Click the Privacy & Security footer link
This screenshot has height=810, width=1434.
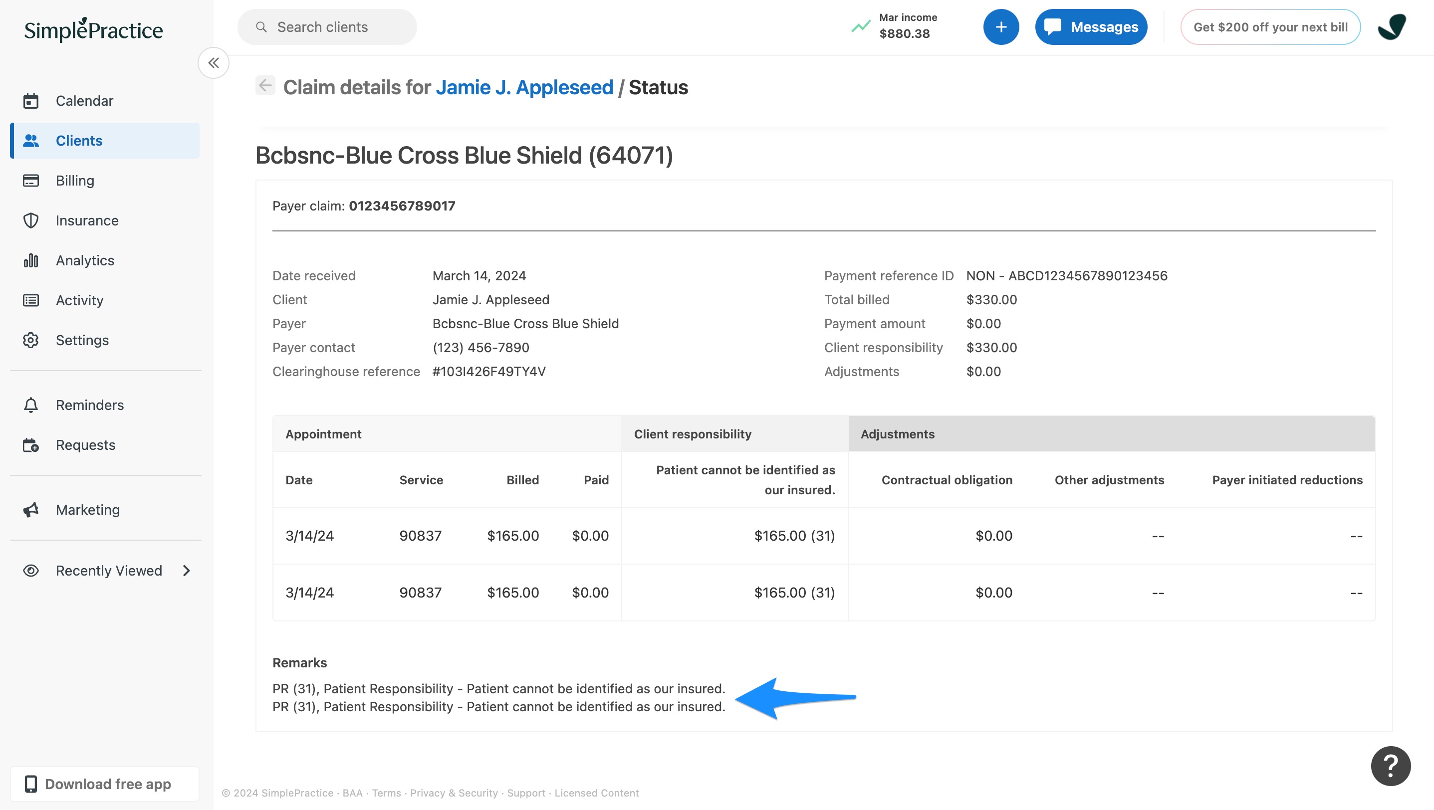454,793
